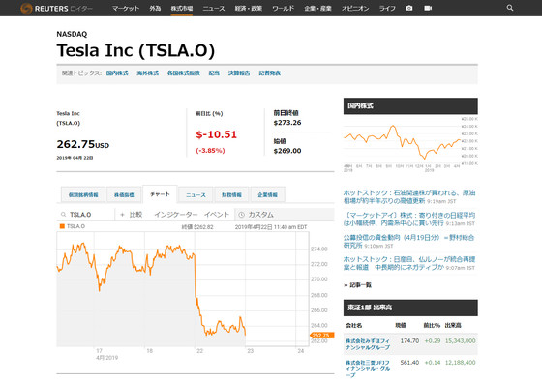The image size is (542, 381).
Task: Open the マーケット menu
Action: 126,8
